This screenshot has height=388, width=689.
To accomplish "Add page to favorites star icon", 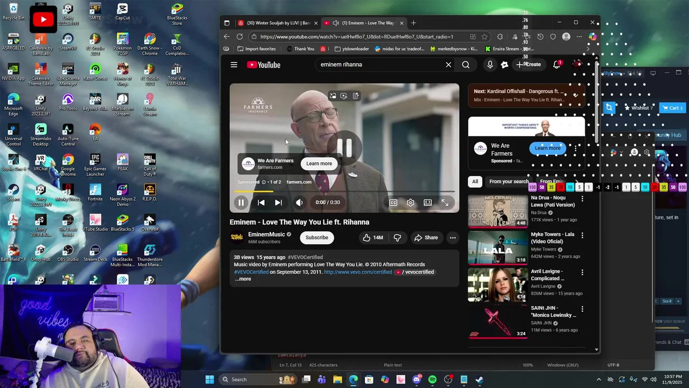I will pos(484,37).
